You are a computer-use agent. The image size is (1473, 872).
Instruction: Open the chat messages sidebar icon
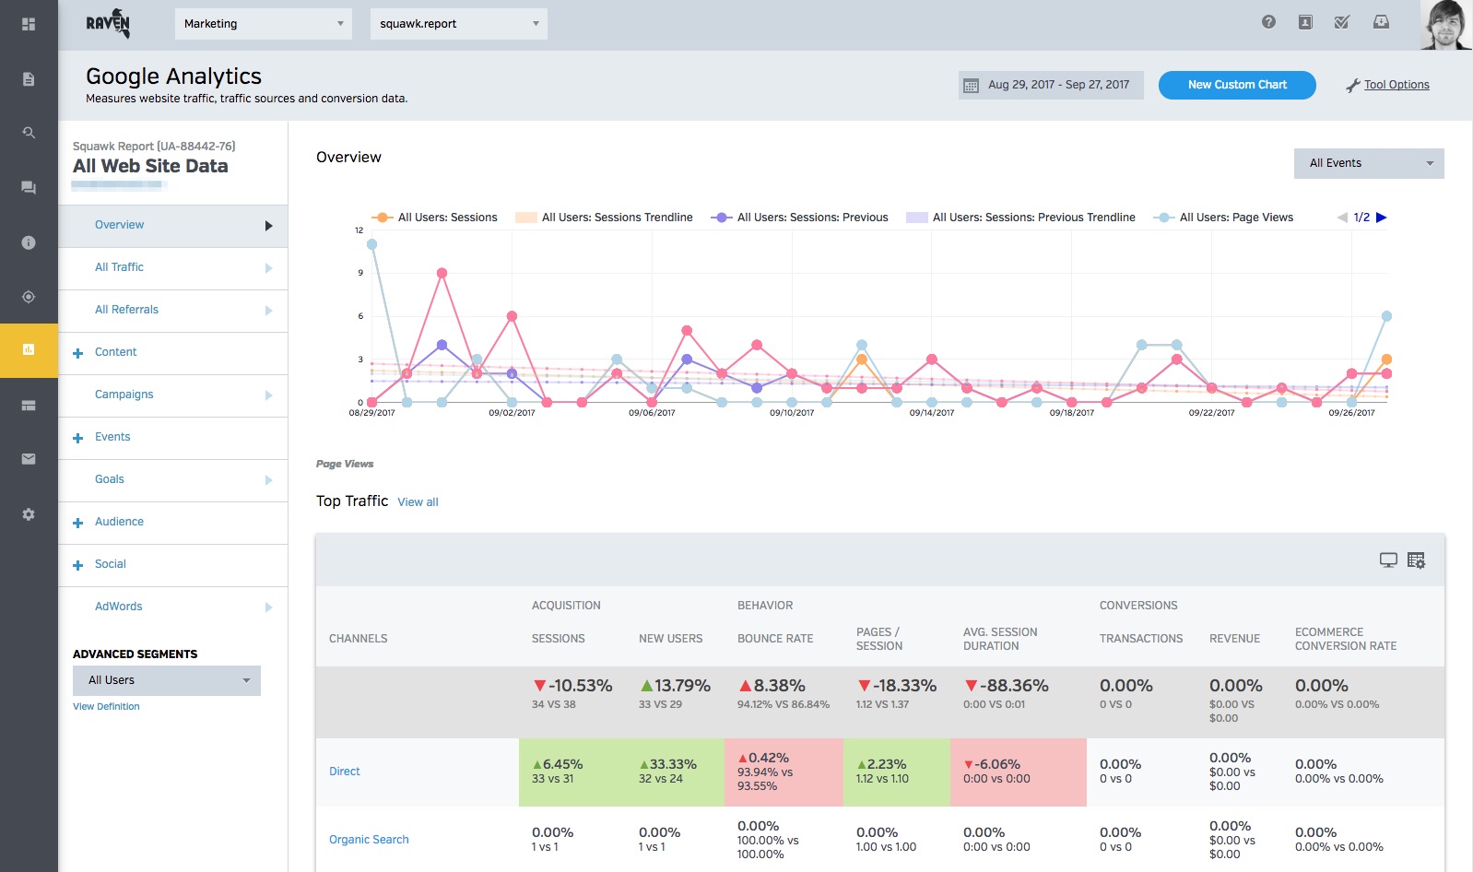click(x=29, y=187)
